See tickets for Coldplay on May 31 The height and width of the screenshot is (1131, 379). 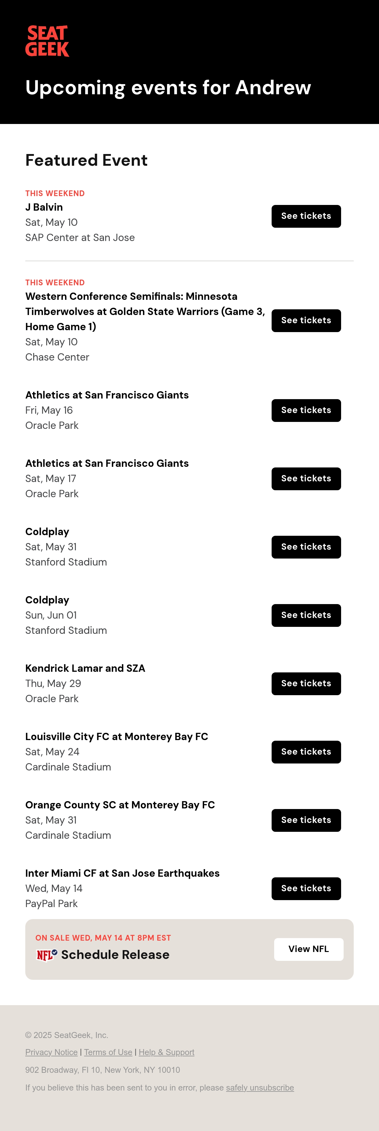coord(306,547)
